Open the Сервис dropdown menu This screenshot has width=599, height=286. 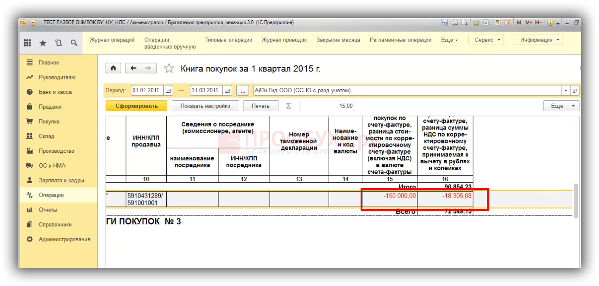coord(486,40)
